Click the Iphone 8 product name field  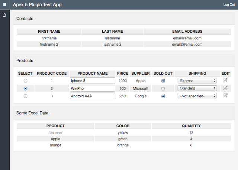coord(92,81)
